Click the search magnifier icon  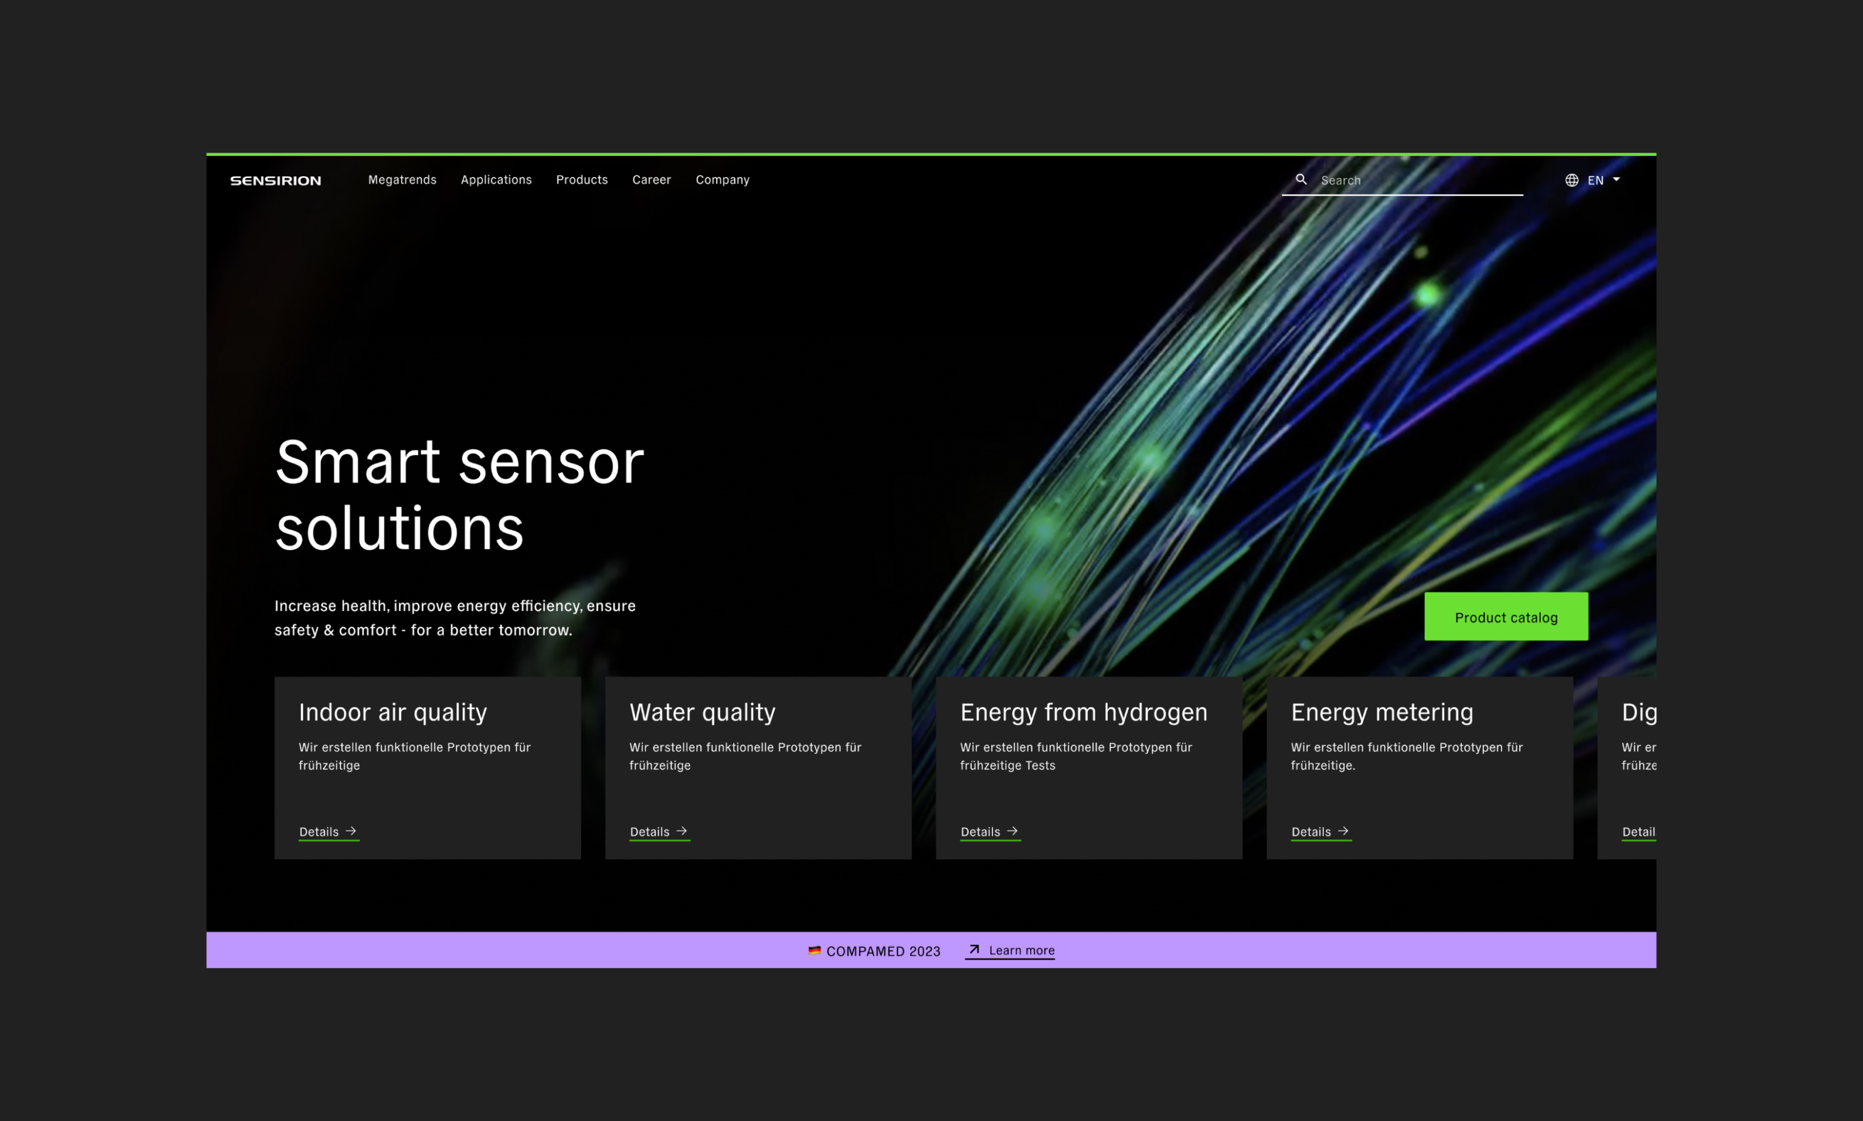point(1301,180)
